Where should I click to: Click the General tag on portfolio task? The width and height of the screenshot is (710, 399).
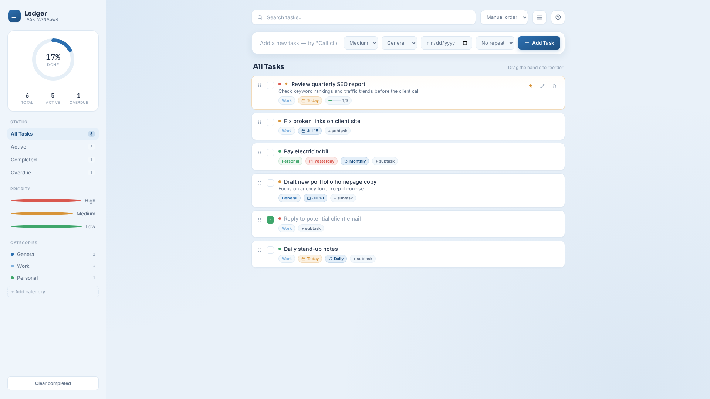tap(290, 198)
